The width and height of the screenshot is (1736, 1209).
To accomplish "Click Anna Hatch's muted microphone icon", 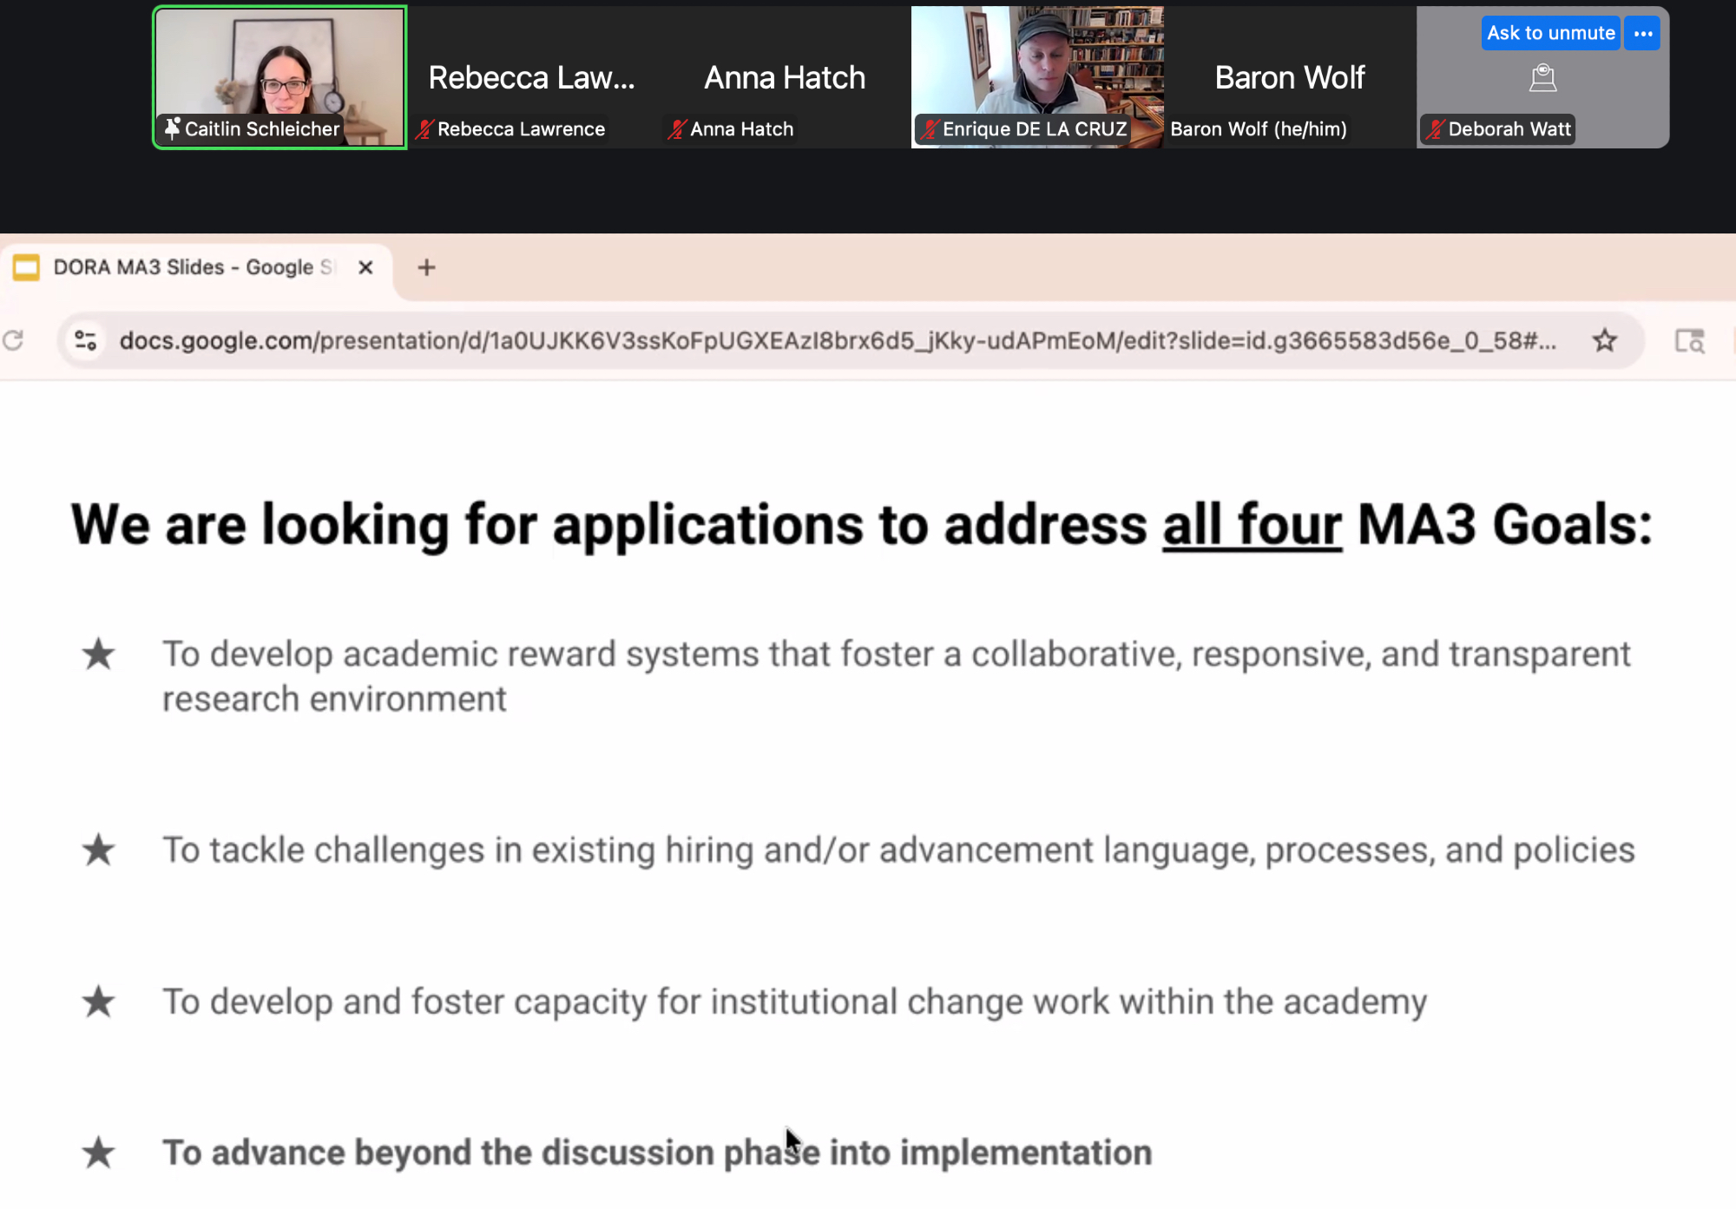I will click(x=677, y=129).
